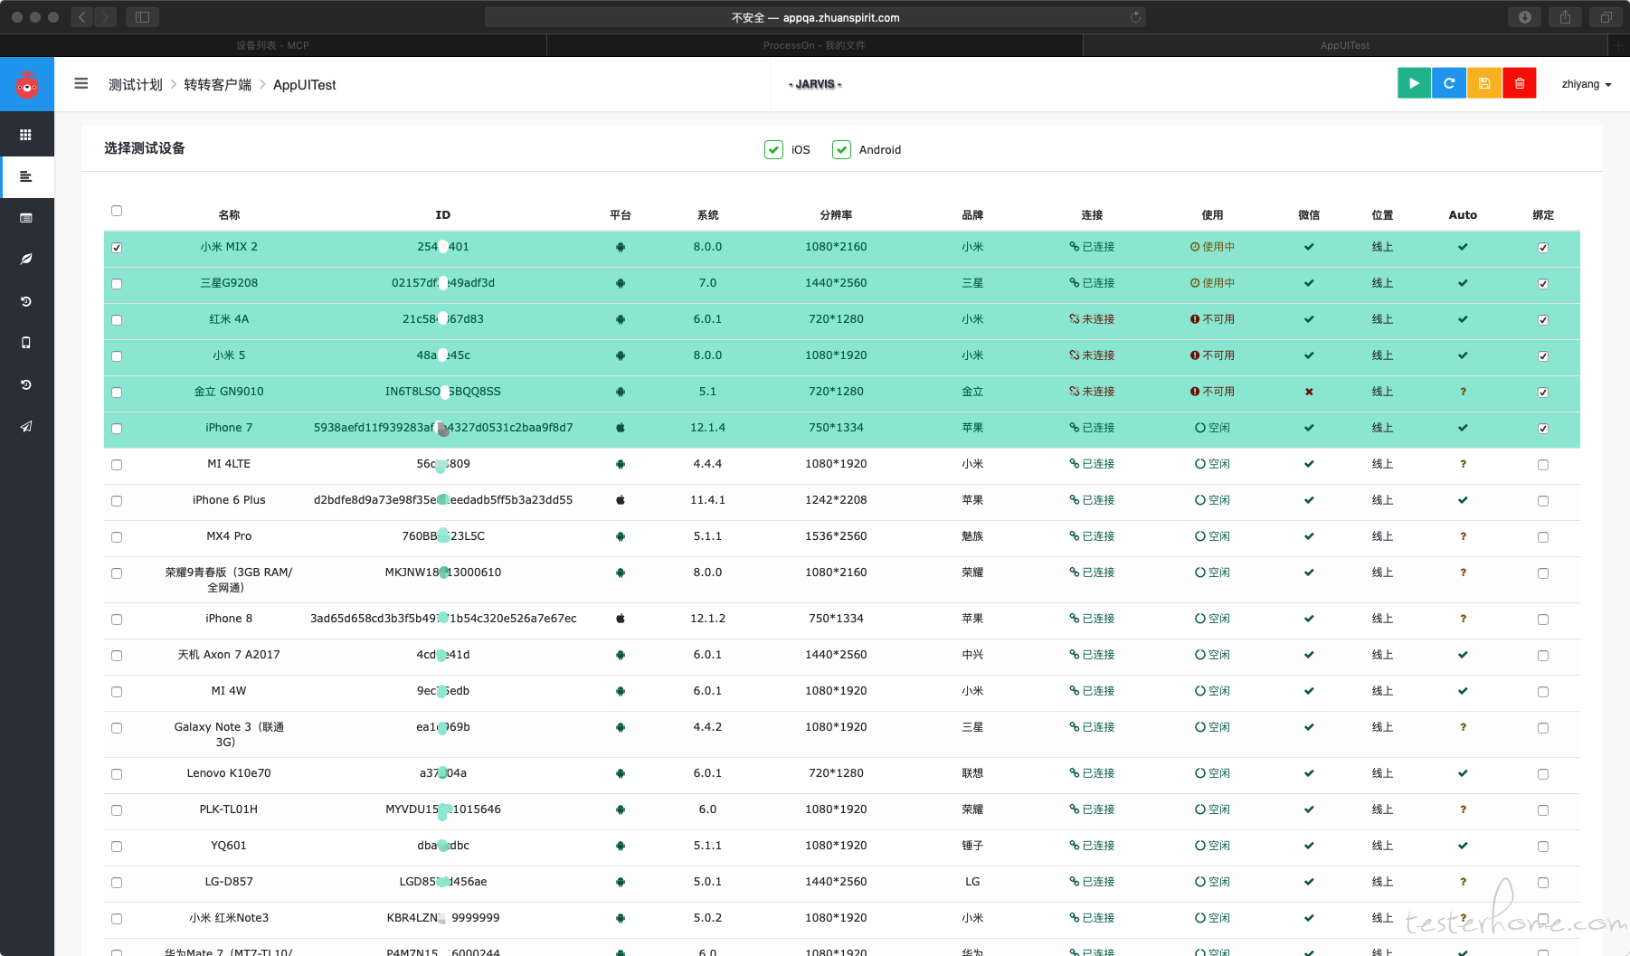Check the 三星G9208 row selection checkbox

coord(117,284)
